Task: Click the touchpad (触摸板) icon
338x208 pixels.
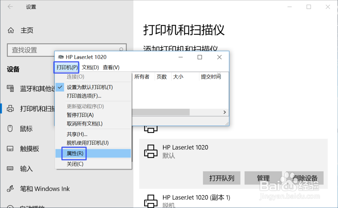Action: tap(11, 149)
